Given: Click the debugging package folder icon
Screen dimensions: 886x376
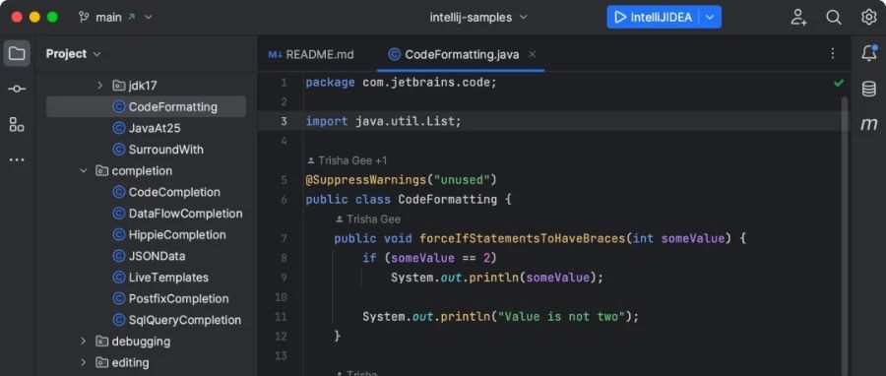Looking at the screenshot, I should pyautogui.click(x=101, y=341).
